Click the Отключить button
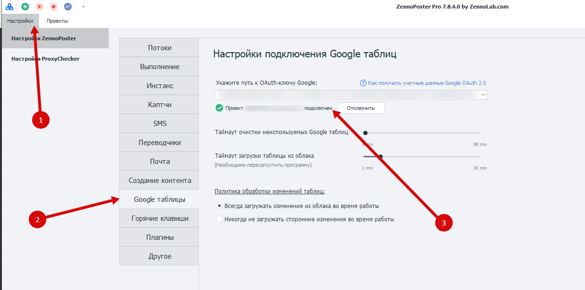 [361, 108]
